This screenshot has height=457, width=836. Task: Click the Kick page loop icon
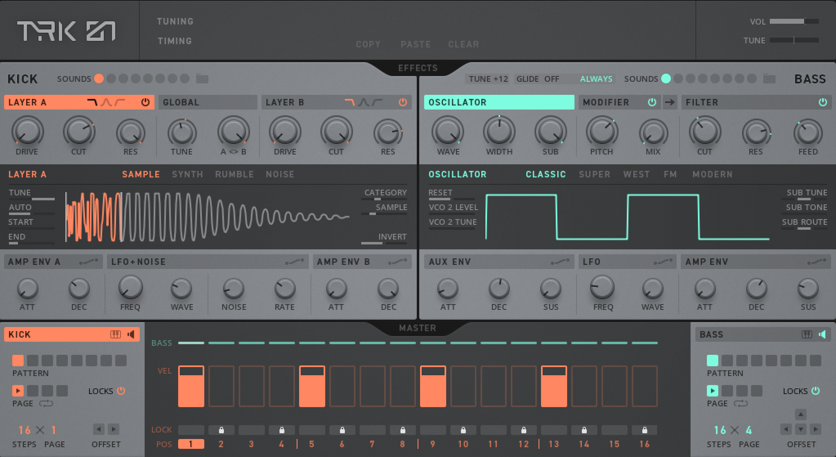46,403
